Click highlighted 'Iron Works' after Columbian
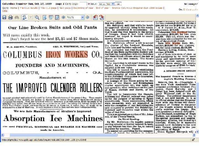Viewport: 199px width, 149px height. pos(179,32)
